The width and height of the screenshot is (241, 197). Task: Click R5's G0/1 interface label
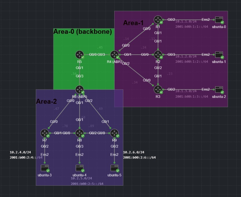point(80,68)
